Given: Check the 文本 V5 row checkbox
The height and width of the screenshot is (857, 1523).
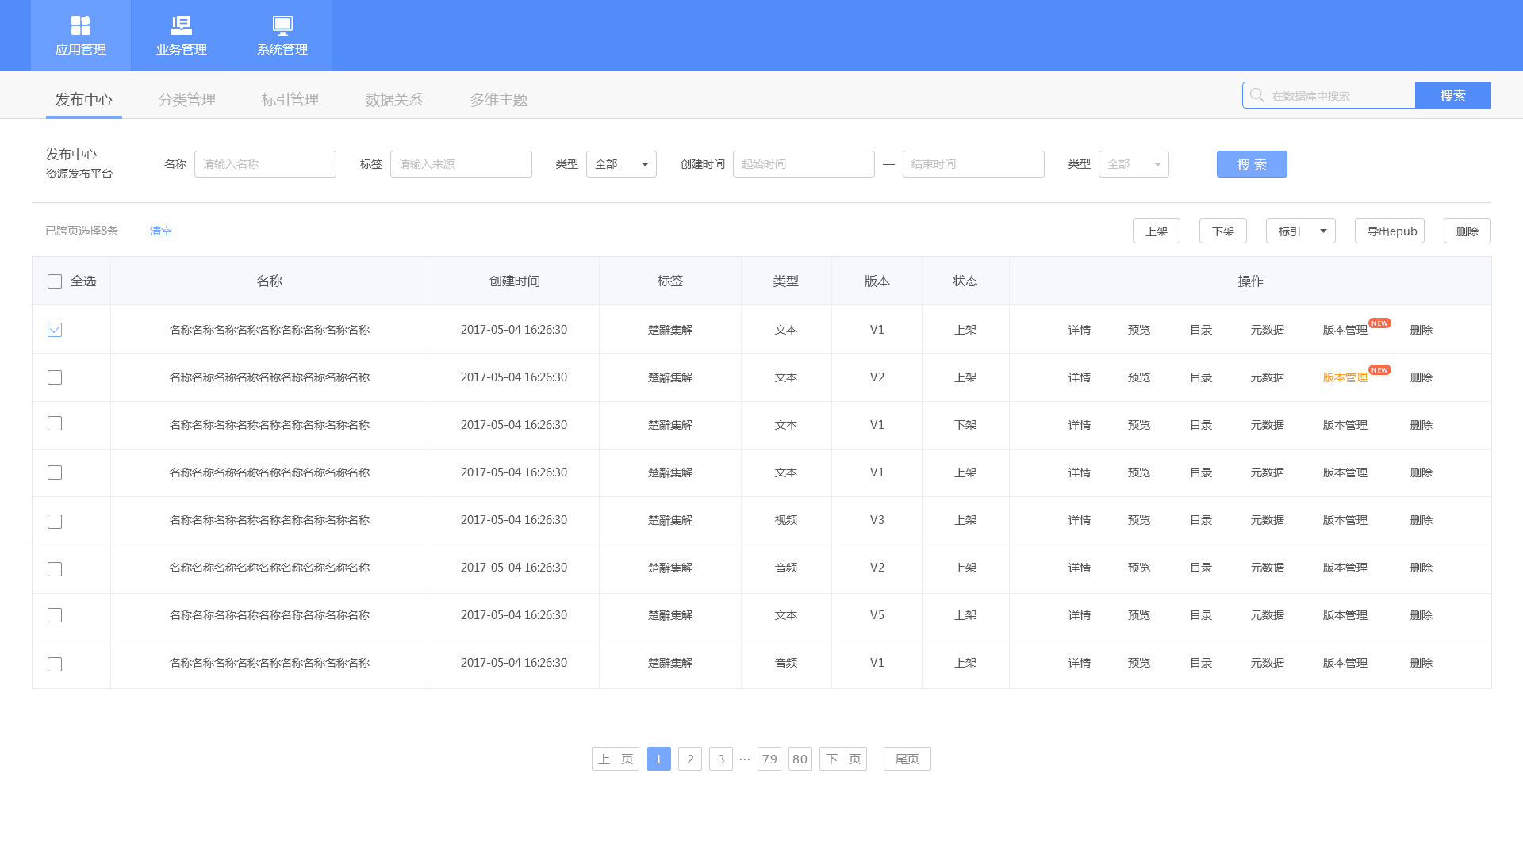Looking at the screenshot, I should pyautogui.click(x=55, y=615).
